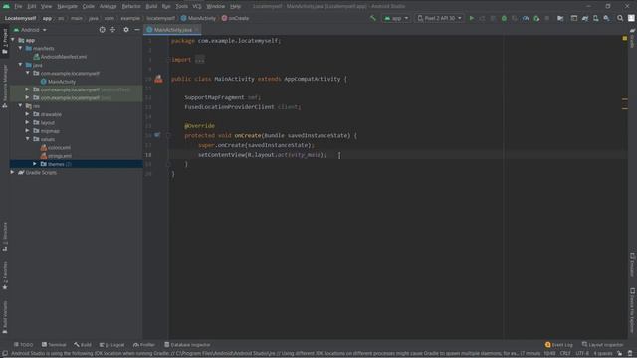Open the Search Everywhere magnifier icon
The image size is (637, 358).
click(620, 18)
